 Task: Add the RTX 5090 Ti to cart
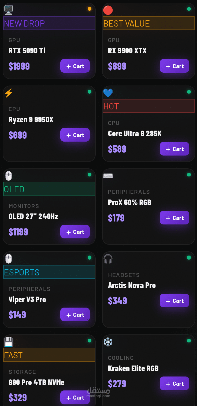point(75,66)
